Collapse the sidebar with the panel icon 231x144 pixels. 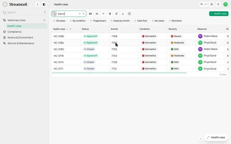[44, 4]
